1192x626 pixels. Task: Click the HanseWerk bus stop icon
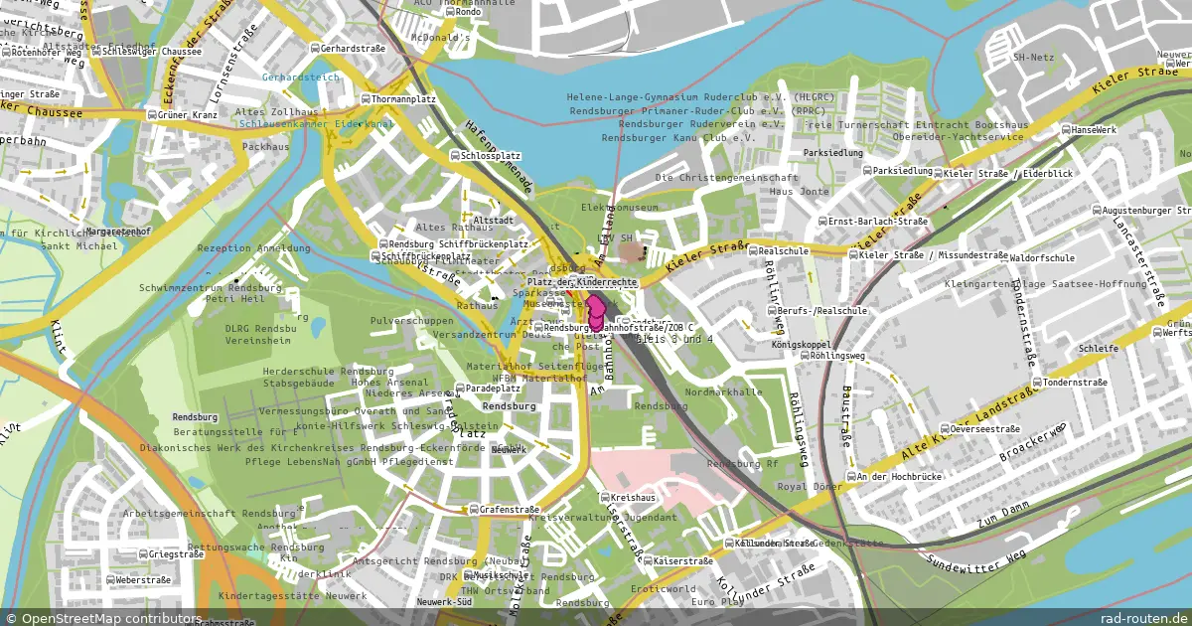click(1064, 130)
